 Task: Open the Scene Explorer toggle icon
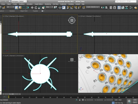point(111,8)
